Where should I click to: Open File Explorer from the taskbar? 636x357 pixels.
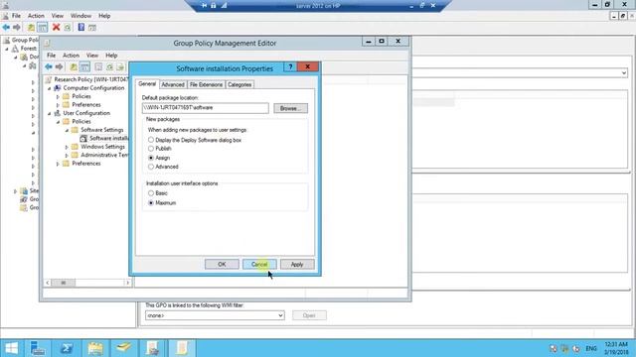[95, 348]
